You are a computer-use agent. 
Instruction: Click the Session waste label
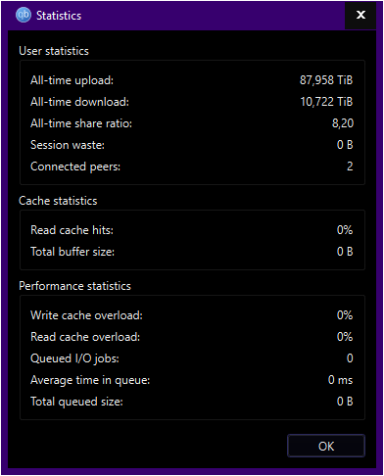(x=68, y=145)
